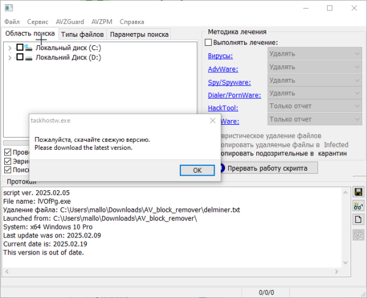Click the 'Last update was on: 2025.02.09' line

(x=52, y=236)
